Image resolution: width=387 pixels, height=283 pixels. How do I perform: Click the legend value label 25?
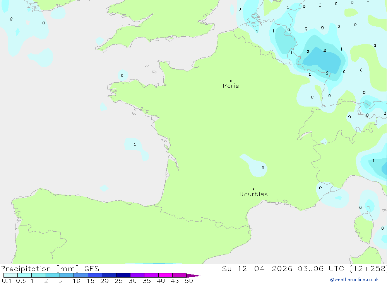(118, 281)
